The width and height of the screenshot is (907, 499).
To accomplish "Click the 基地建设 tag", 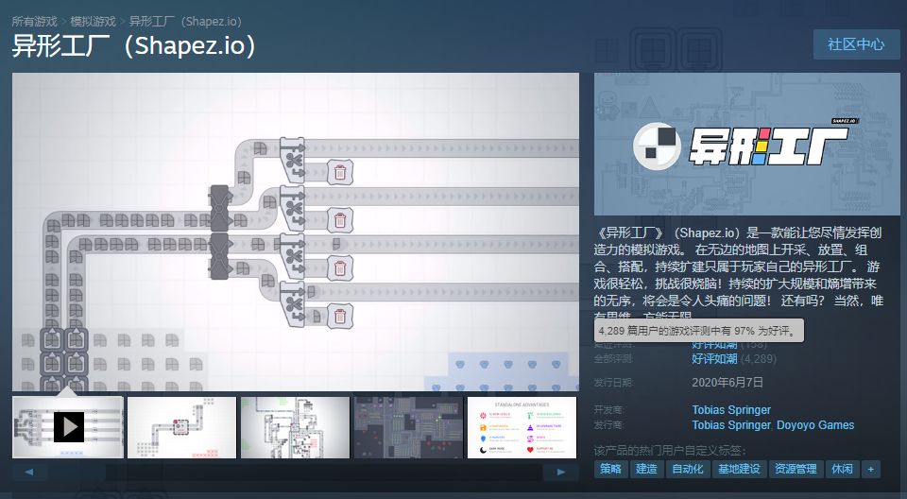I will tap(739, 469).
